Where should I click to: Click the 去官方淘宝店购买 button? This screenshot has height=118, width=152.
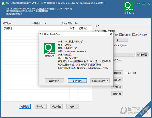coord(100,81)
